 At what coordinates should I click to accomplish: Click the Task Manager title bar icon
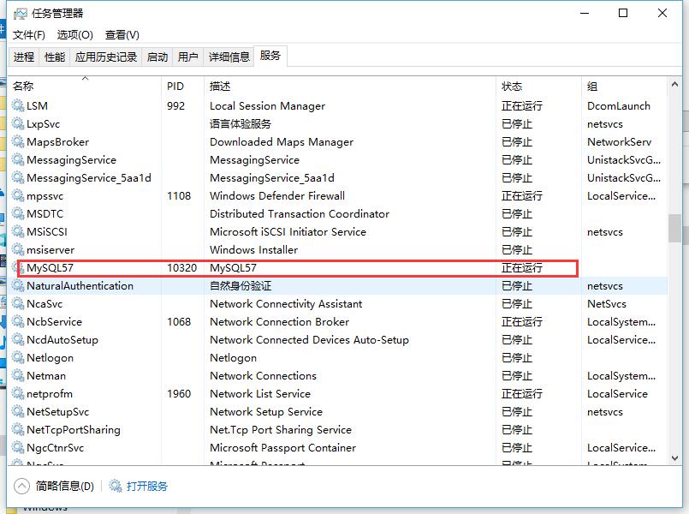21,14
